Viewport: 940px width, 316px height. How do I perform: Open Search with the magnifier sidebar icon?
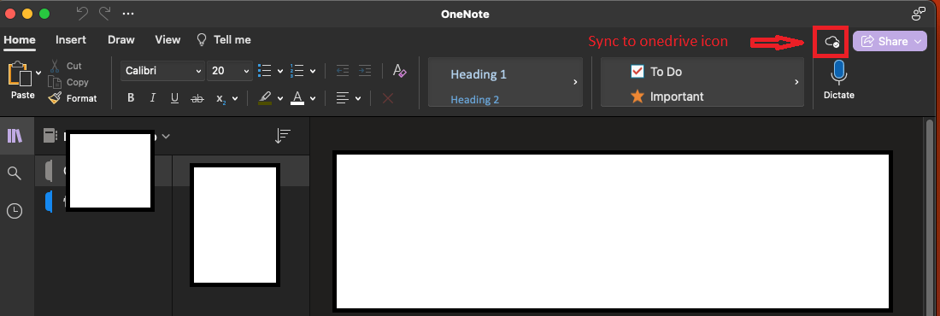coord(15,173)
